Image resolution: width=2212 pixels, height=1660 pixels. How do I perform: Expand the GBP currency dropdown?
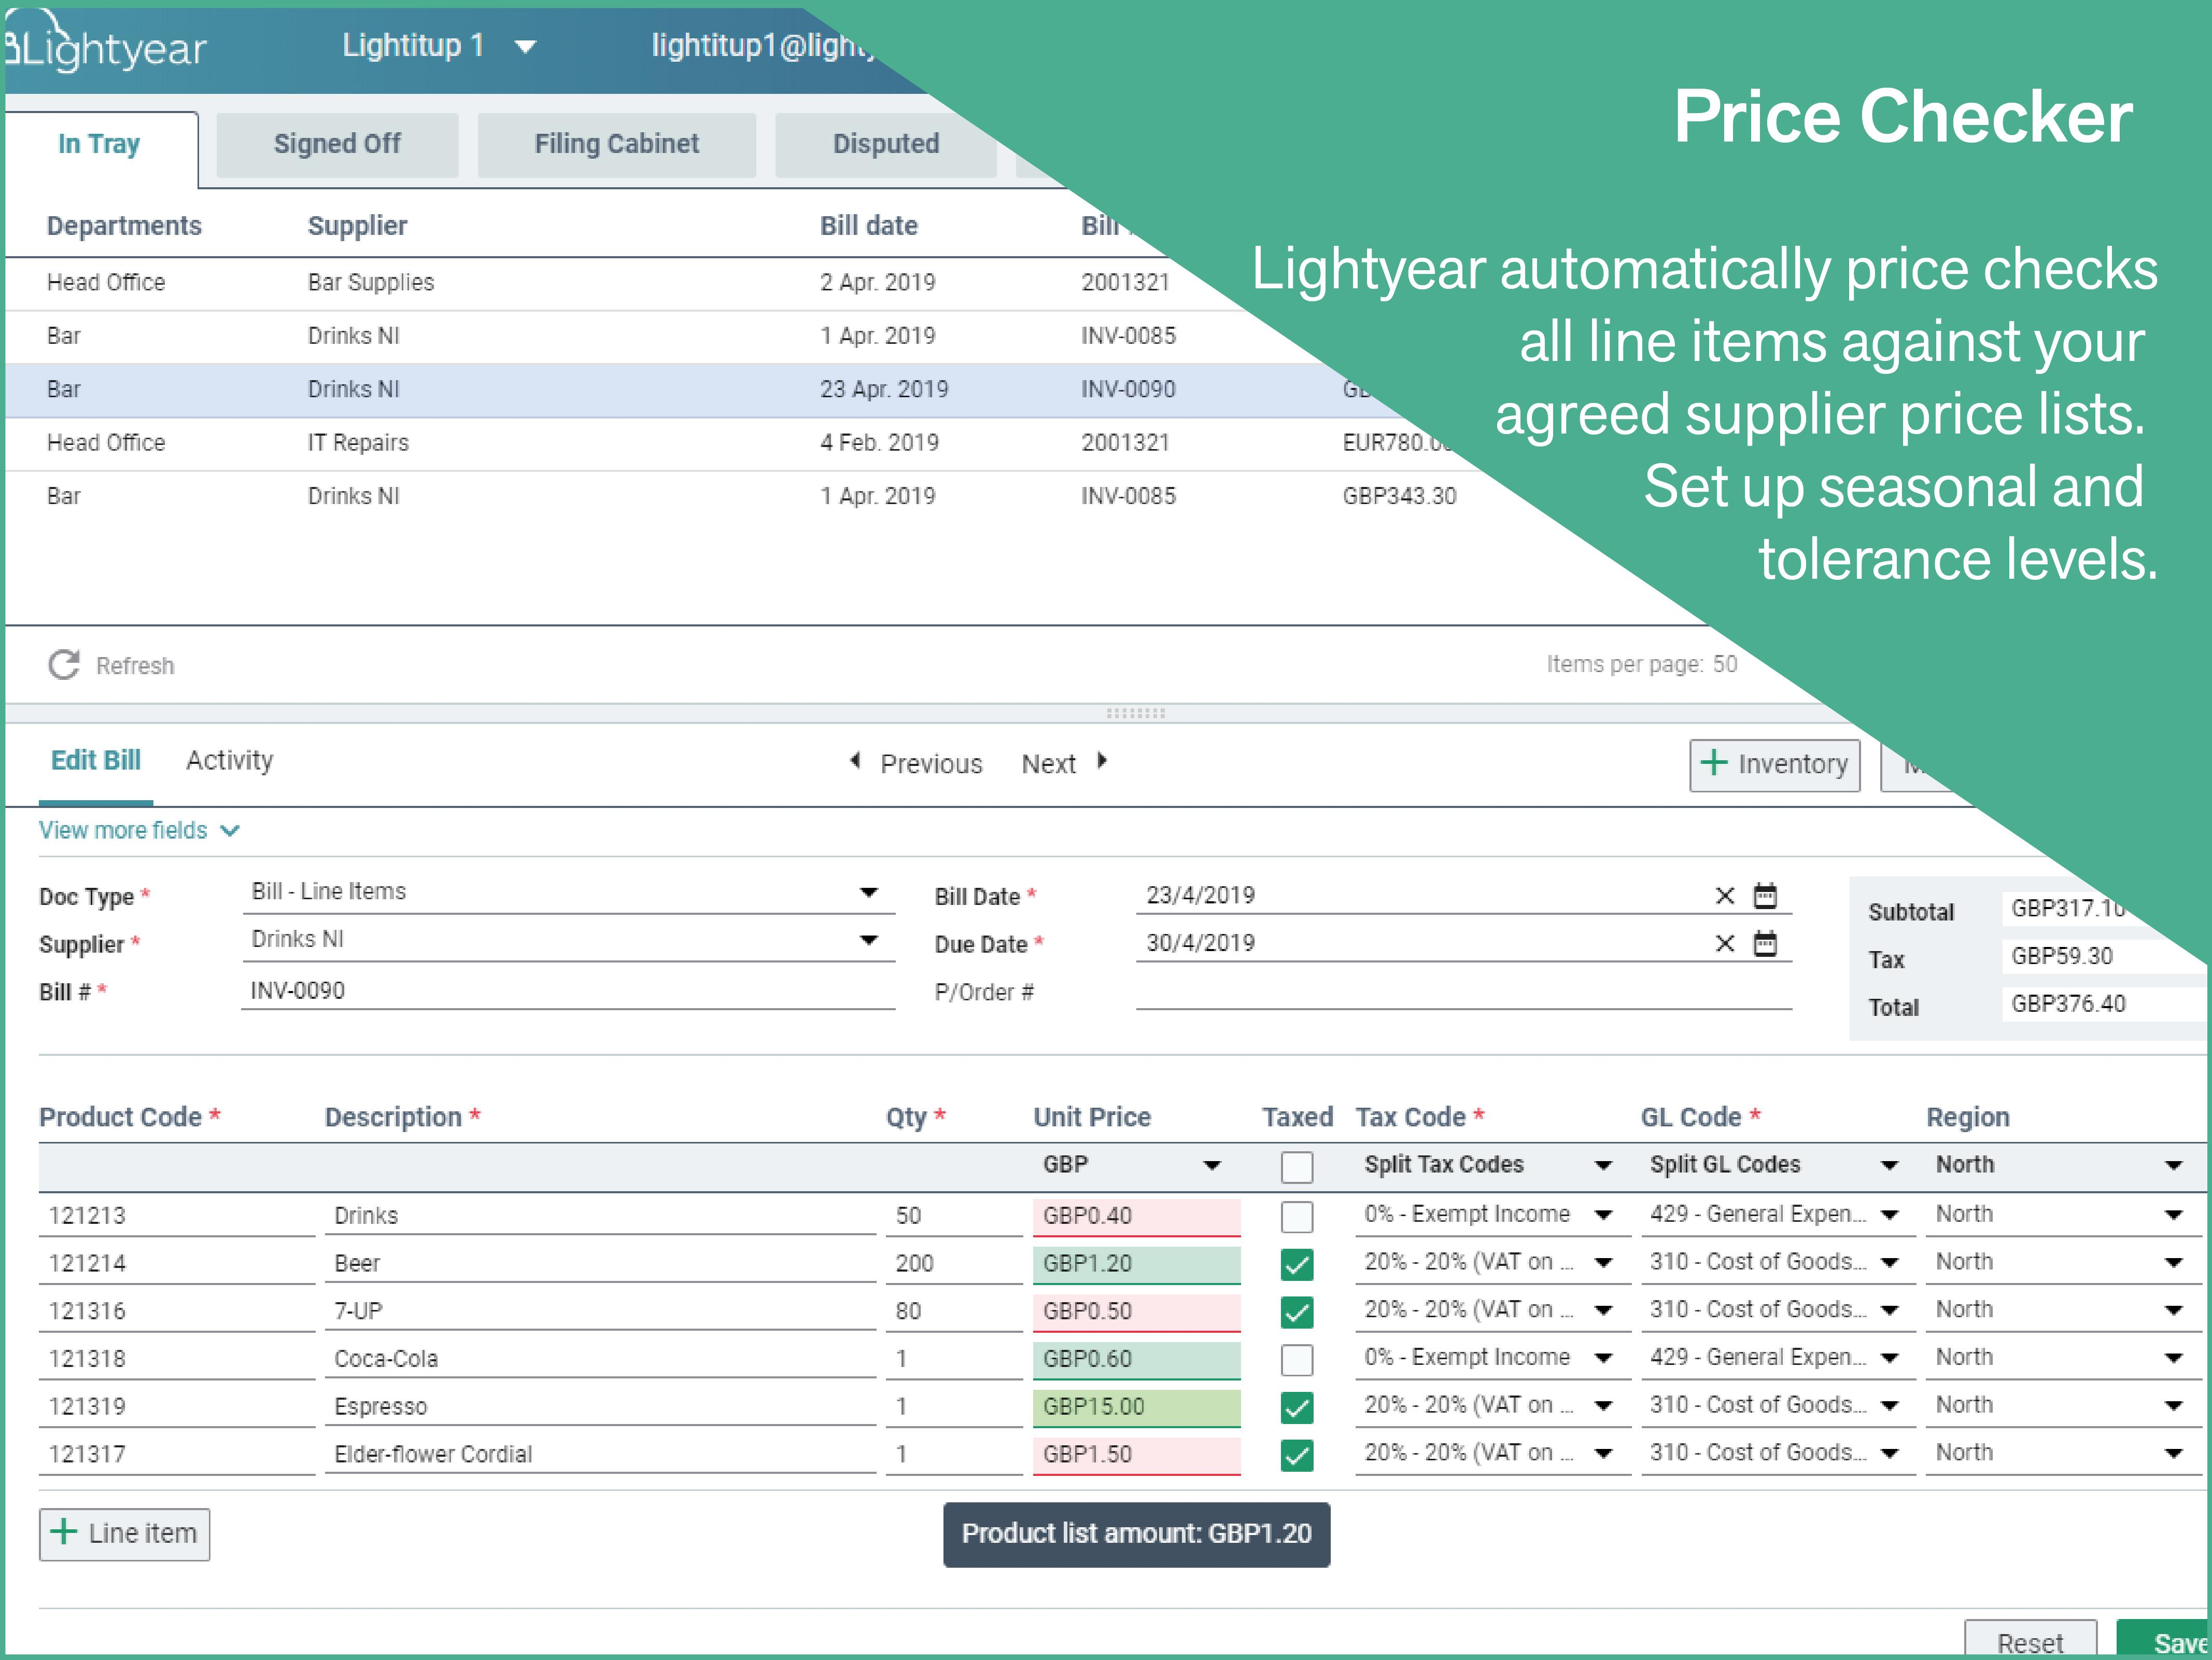(x=1211, y=1166)
